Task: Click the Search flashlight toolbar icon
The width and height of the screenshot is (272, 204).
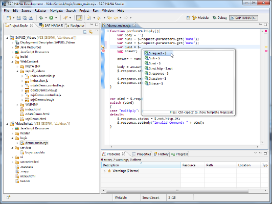Action: click(x=65, y=18)
